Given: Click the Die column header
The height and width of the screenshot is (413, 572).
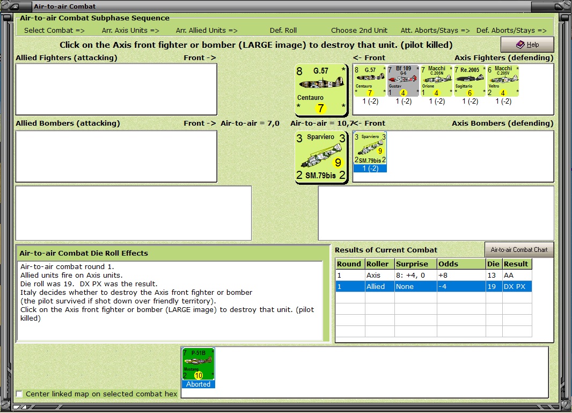Looking at the screenshot, I should 494,264.
